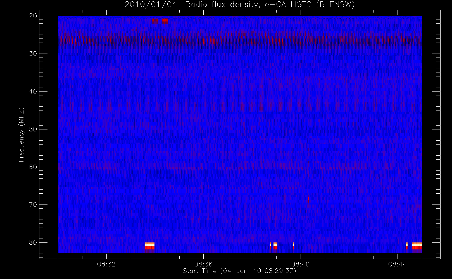The image size is (452, 279).
Task: Click the bright burst near 08:44:45 at 80 MHz
Action: [x=417, y=246]
